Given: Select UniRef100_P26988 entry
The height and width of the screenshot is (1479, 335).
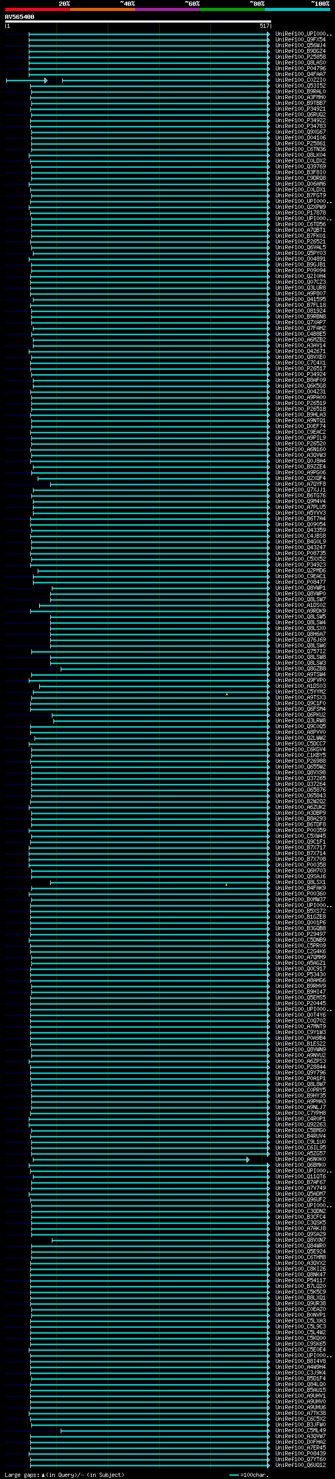Looking at the screenshot, I should (x=300, y=761).
